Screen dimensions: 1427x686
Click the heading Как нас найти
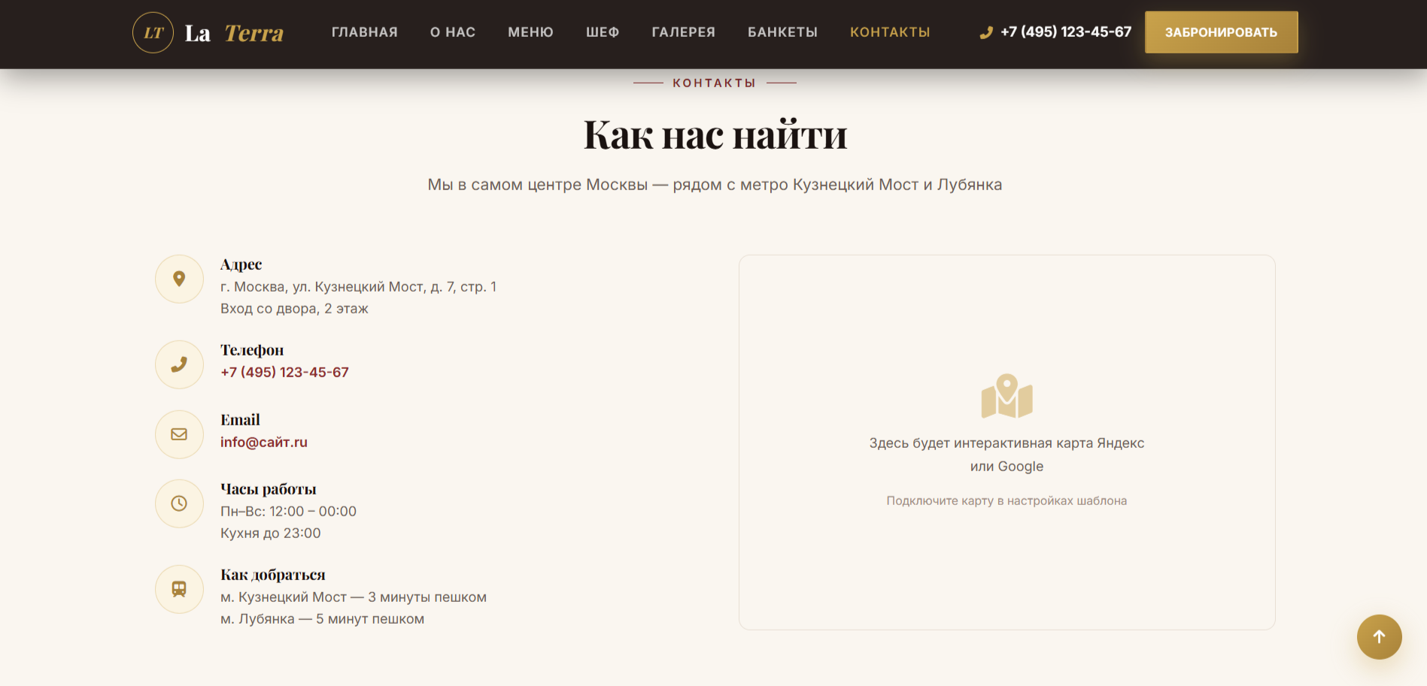pos(715,135)
